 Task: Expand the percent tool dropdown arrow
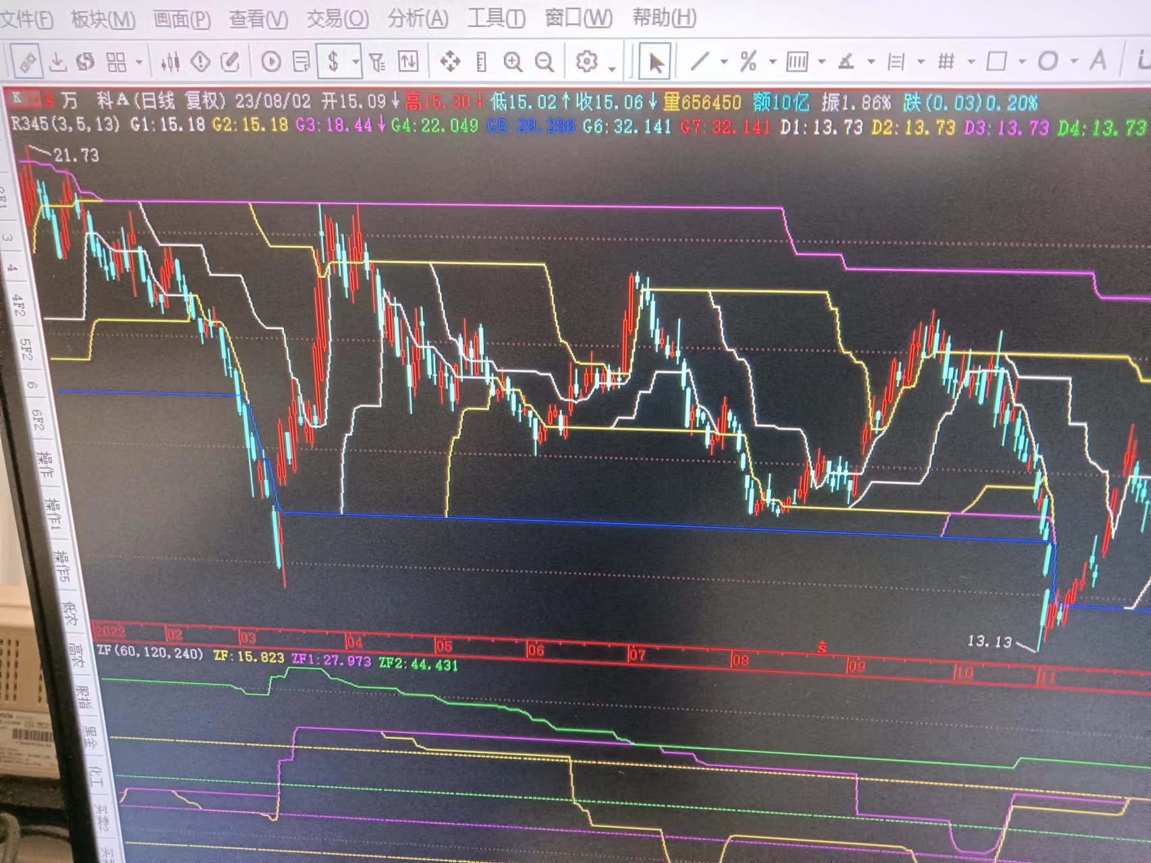pyautogui.click(x=773, y=62)
